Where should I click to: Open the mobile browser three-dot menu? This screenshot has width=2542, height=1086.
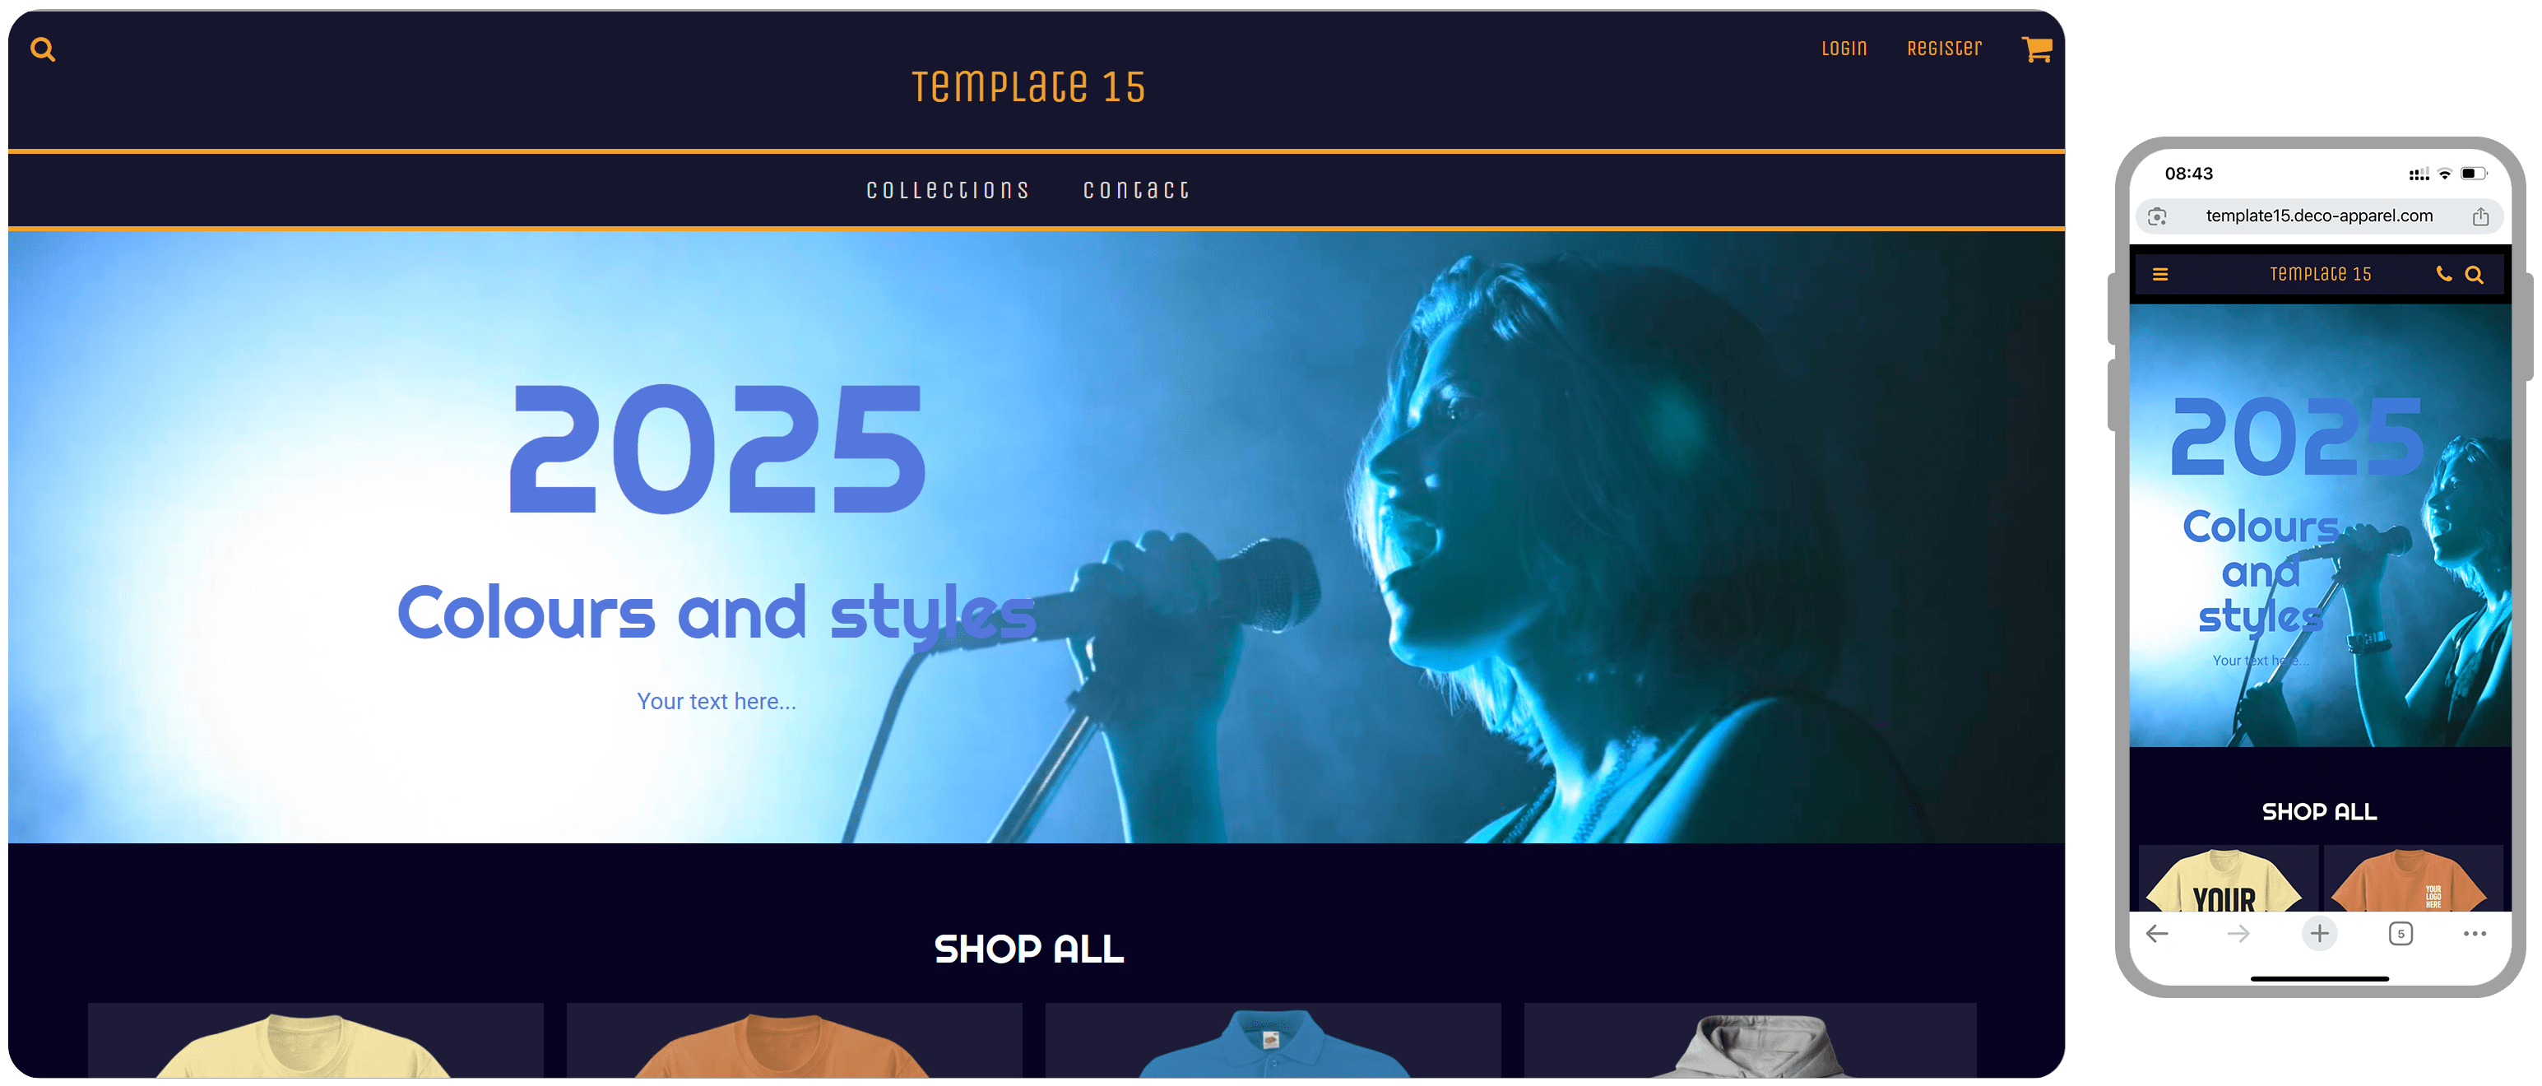(x=2474, y=933)
